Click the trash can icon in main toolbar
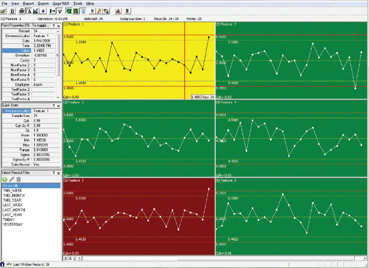This screenshot has width=369, height=268. pos(12,11)
